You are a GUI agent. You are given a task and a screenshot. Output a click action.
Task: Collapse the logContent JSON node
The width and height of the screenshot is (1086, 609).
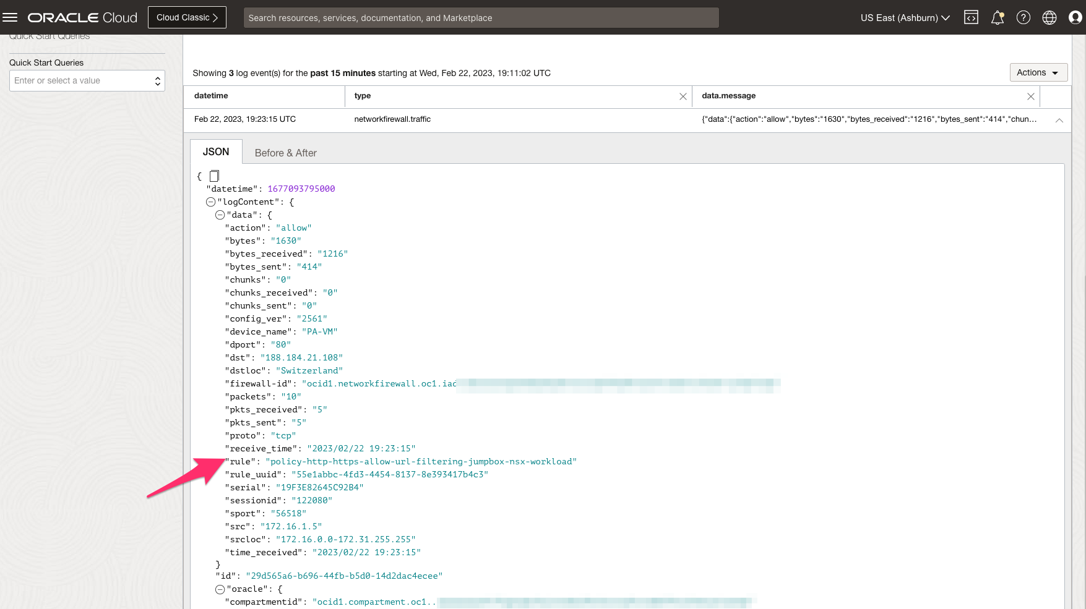point(210,202)
